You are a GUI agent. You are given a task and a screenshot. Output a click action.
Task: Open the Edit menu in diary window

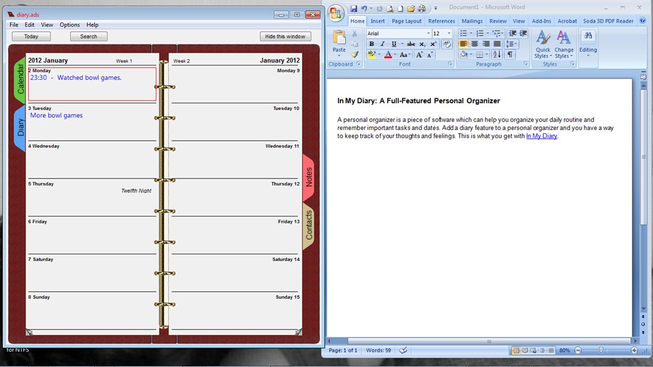(x=29, y=25)
